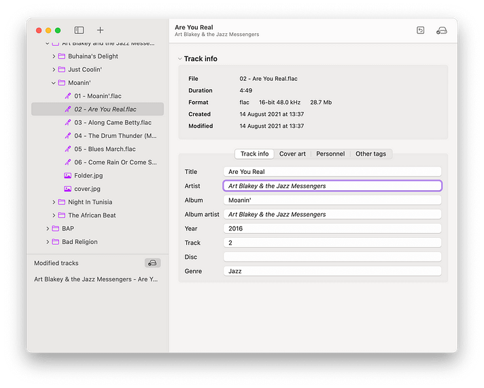
Task: Click the audio icon of 04 - The Drum Thunder
Action: click(67, 136)
